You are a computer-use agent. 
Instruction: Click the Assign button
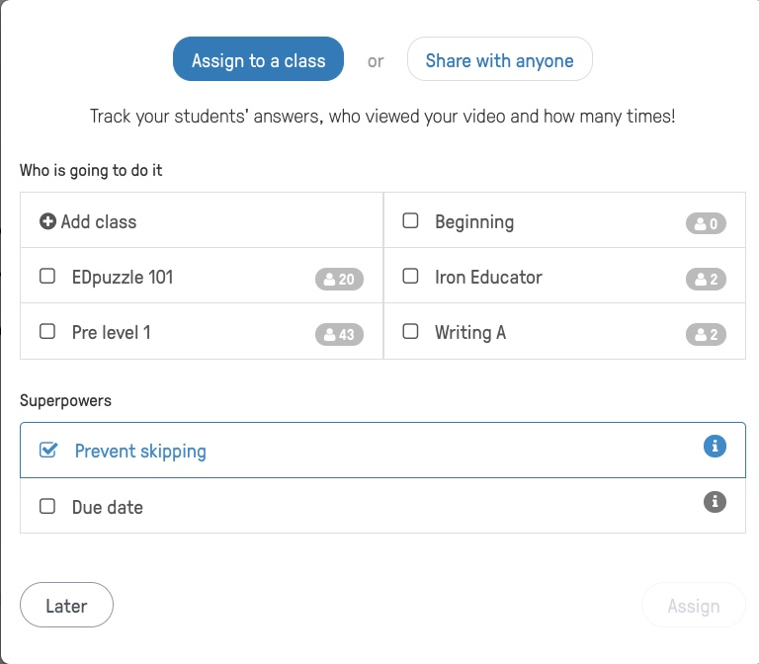coord(693,606)
